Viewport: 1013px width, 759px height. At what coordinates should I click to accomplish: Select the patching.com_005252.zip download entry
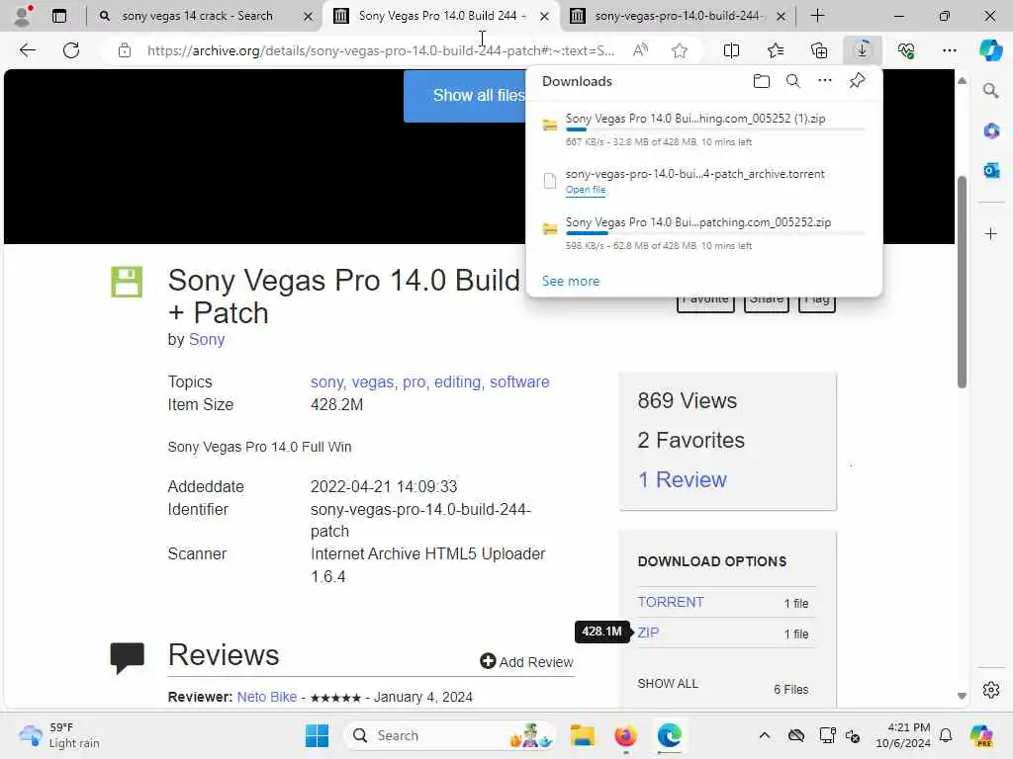pos(704,233)
